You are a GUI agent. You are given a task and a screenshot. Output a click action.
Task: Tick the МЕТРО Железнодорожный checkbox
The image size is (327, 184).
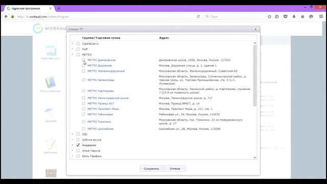click(83, 71)
